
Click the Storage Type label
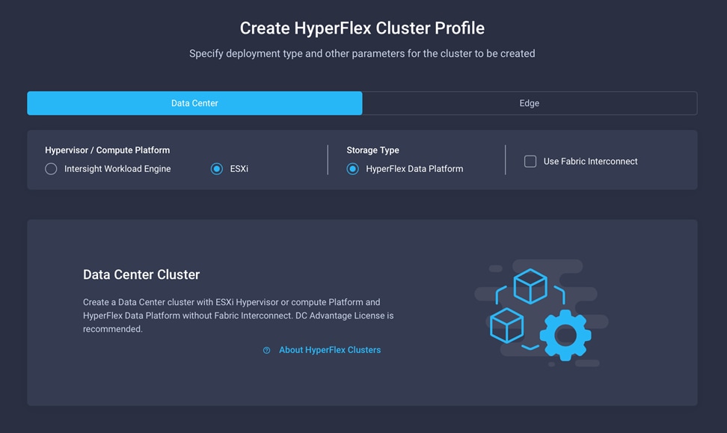[x=372, y=150]
